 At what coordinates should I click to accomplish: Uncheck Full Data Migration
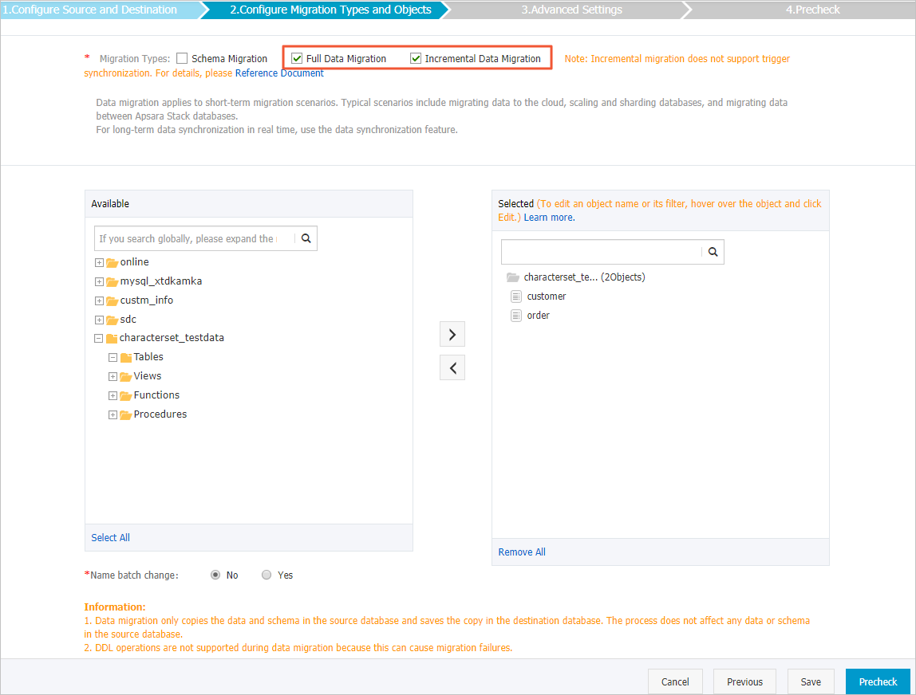click(x=297, y=57)
